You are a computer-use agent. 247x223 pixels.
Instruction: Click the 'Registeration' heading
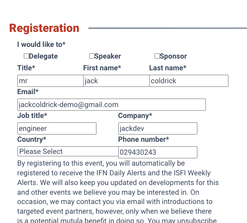pos(44,28)
